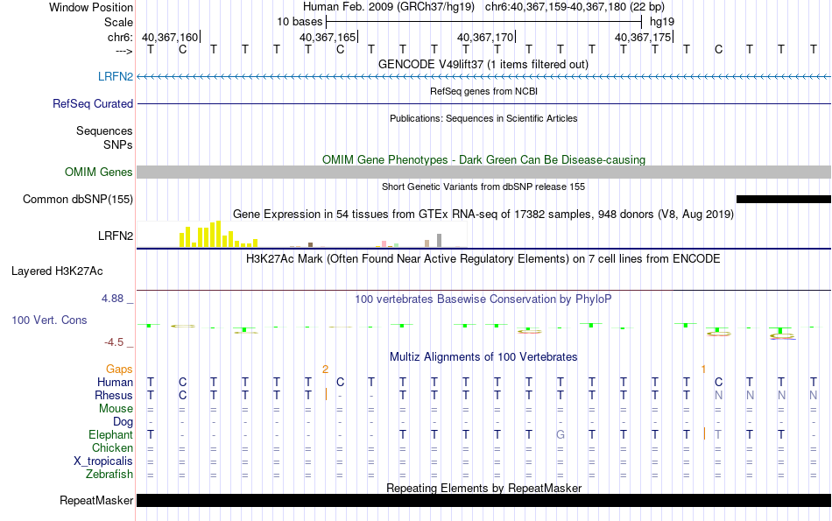Click the Chicken species row label
Image resolution: width=832 pixels, height=521 pixels.
[112, 447]
